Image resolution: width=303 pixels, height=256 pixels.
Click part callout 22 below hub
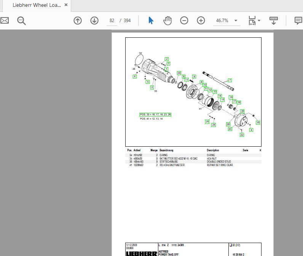pos(242,135)
